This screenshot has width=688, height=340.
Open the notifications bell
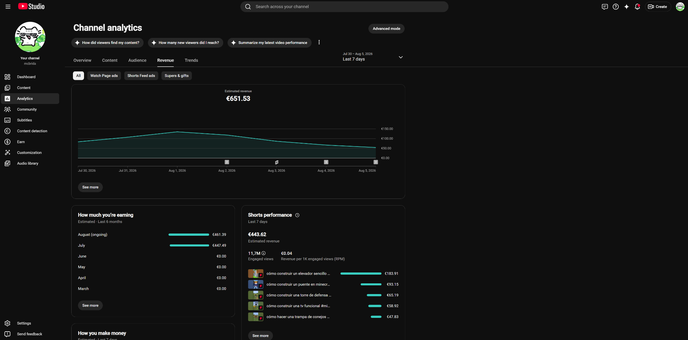pyautogui.click(x=637, y=7)
